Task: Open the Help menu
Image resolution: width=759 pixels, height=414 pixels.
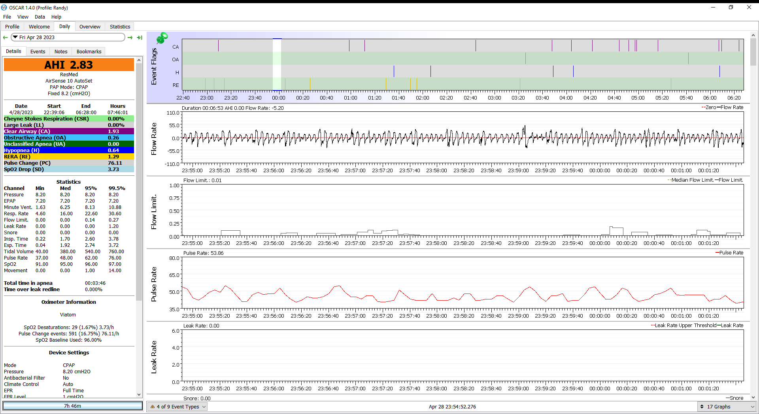Action: click(x=56, y=17)
